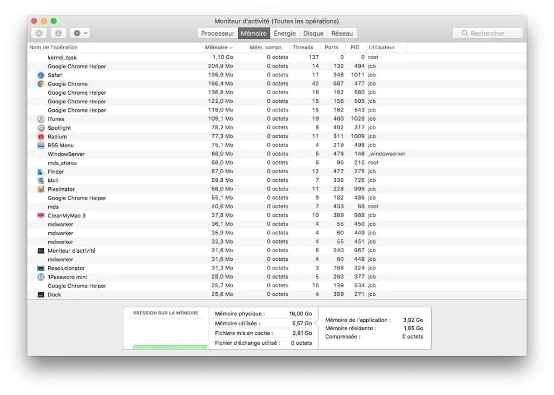Viewport: 554px width, 395px height.
Task: Open the Énergie tab
Action: click(285, 33)
